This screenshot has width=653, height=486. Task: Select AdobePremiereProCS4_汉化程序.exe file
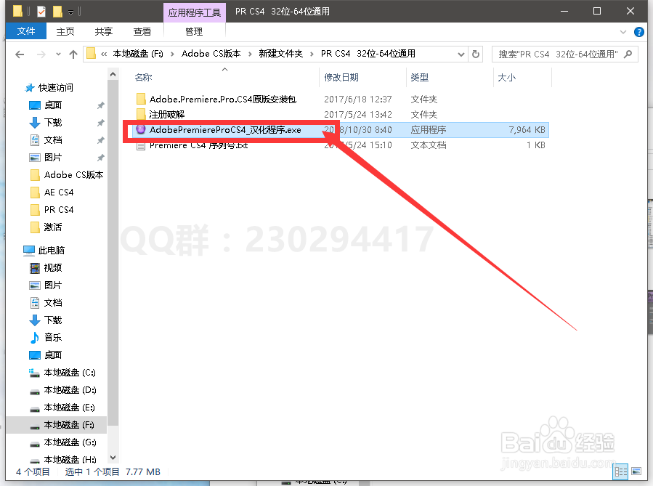225,130
